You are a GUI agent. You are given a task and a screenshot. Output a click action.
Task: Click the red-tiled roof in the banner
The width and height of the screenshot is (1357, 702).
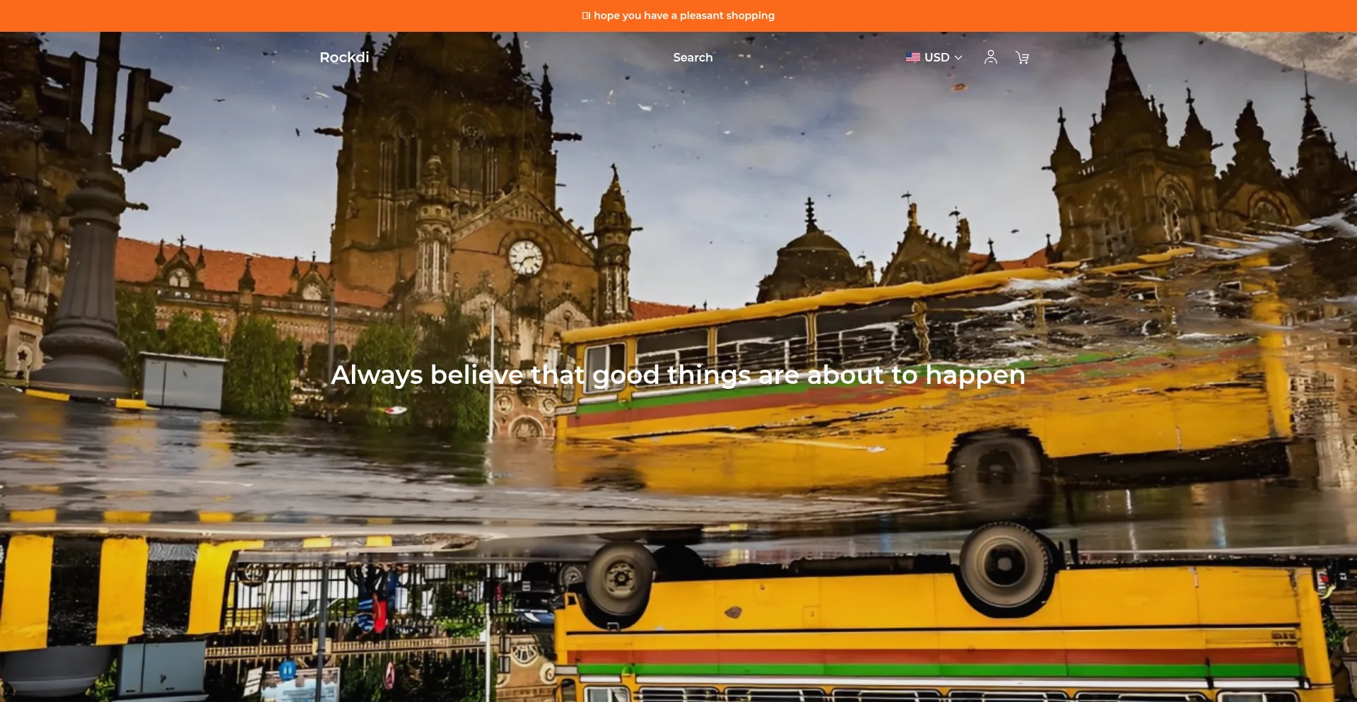point(212,269)
